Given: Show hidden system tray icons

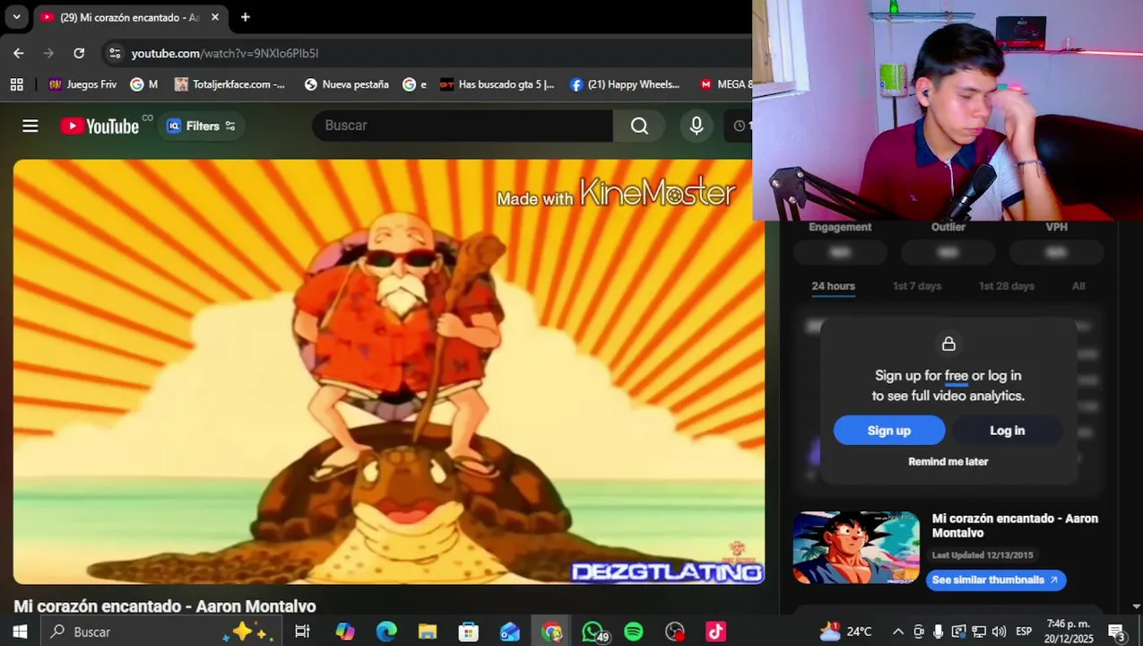Looking at the screenshot, I should [x=897, y=632].
